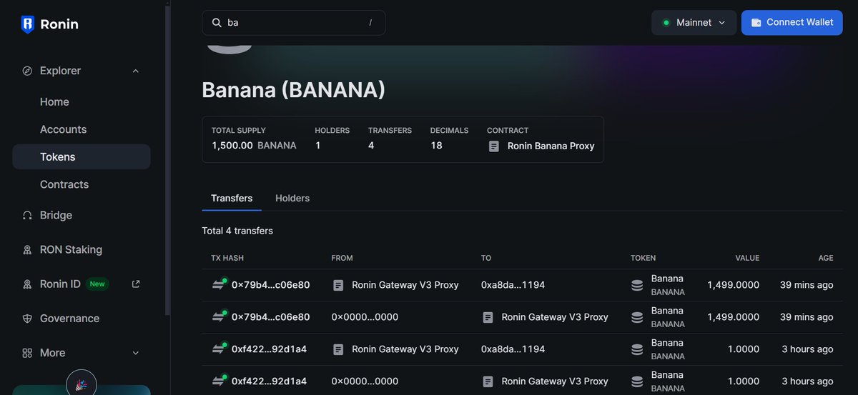
Task: Open Accounts in the sidebar
Action: coord(63,129)
